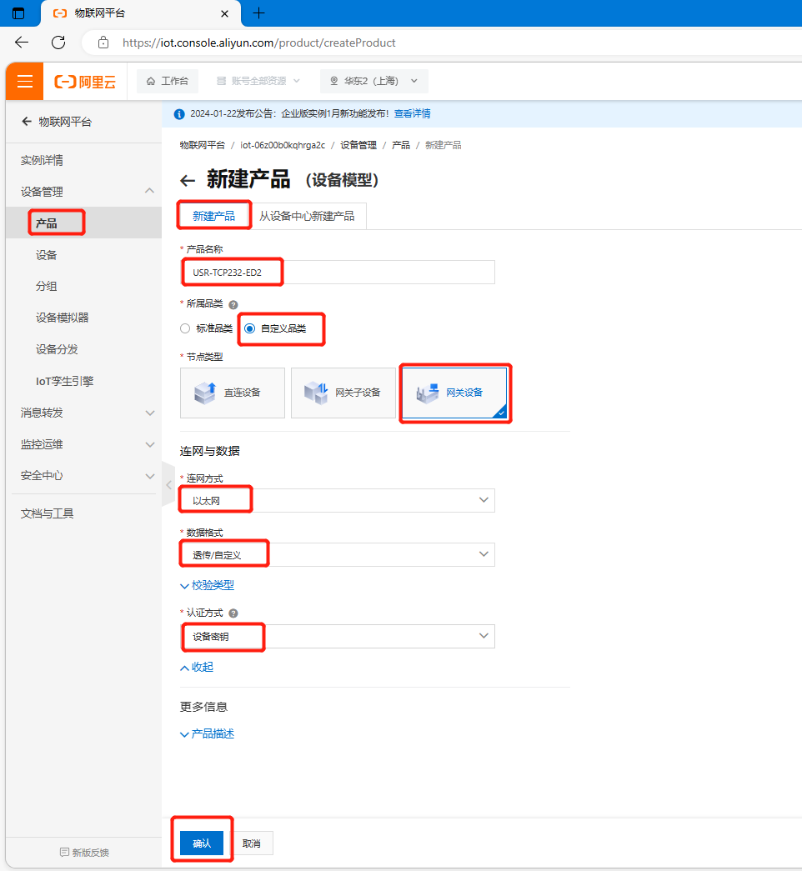Collapse the sidebar with the handle arrow
The width and height of the screenshot is (802, 871).
[x=168, y=484]
